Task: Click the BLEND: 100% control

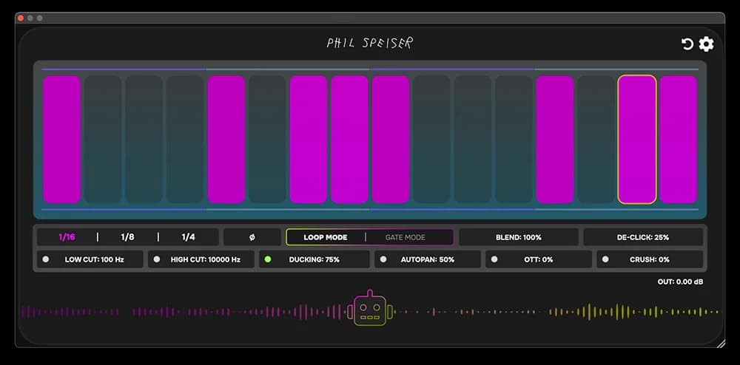Action: [x=518, y=237]
